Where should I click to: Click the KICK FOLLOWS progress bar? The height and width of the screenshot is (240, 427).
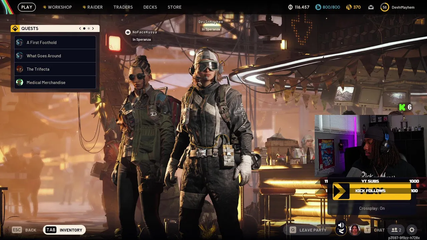tap(372, 191)
